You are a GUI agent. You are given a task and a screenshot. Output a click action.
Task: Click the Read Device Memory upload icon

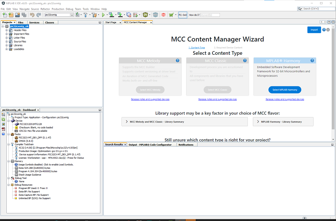click(120, 15)
